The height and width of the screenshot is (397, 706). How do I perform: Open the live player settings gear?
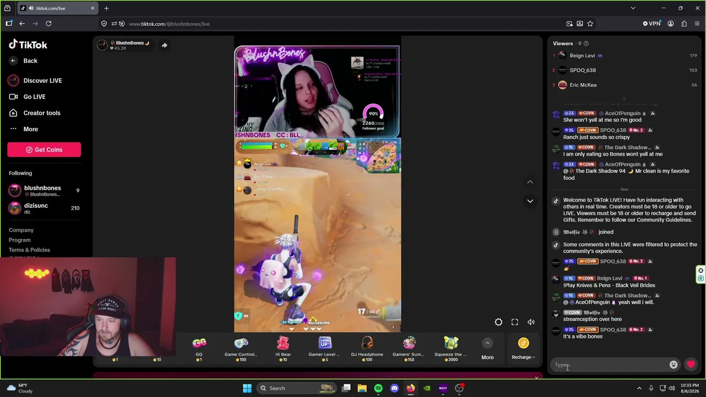[499, 322]
